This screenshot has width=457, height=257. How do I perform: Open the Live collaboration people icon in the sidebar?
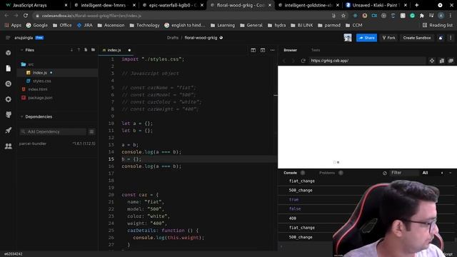[x=8, y=146]
